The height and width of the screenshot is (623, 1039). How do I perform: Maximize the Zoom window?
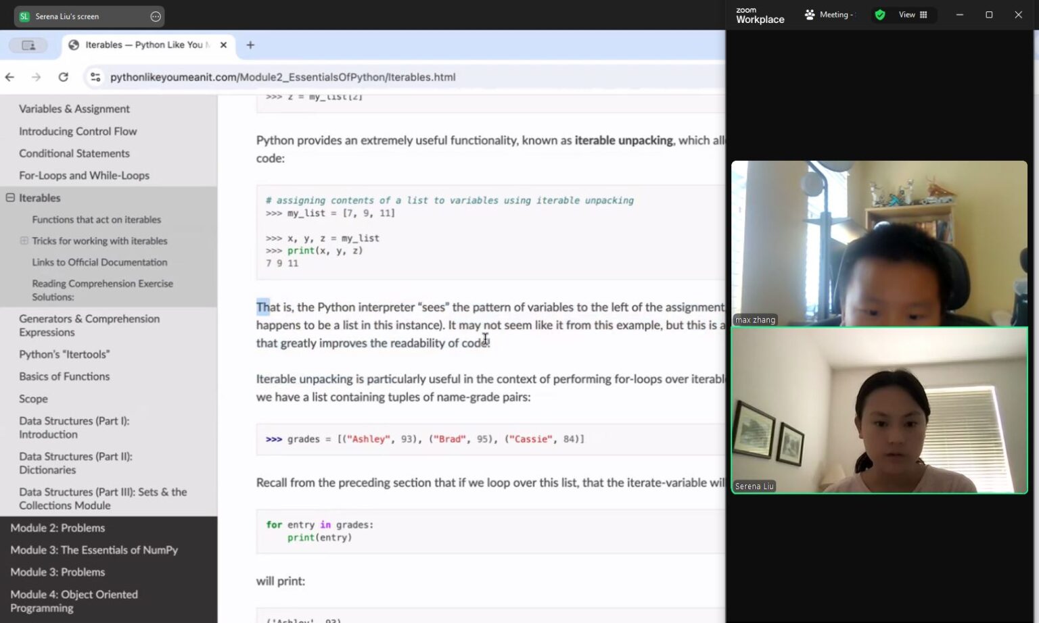989,15
